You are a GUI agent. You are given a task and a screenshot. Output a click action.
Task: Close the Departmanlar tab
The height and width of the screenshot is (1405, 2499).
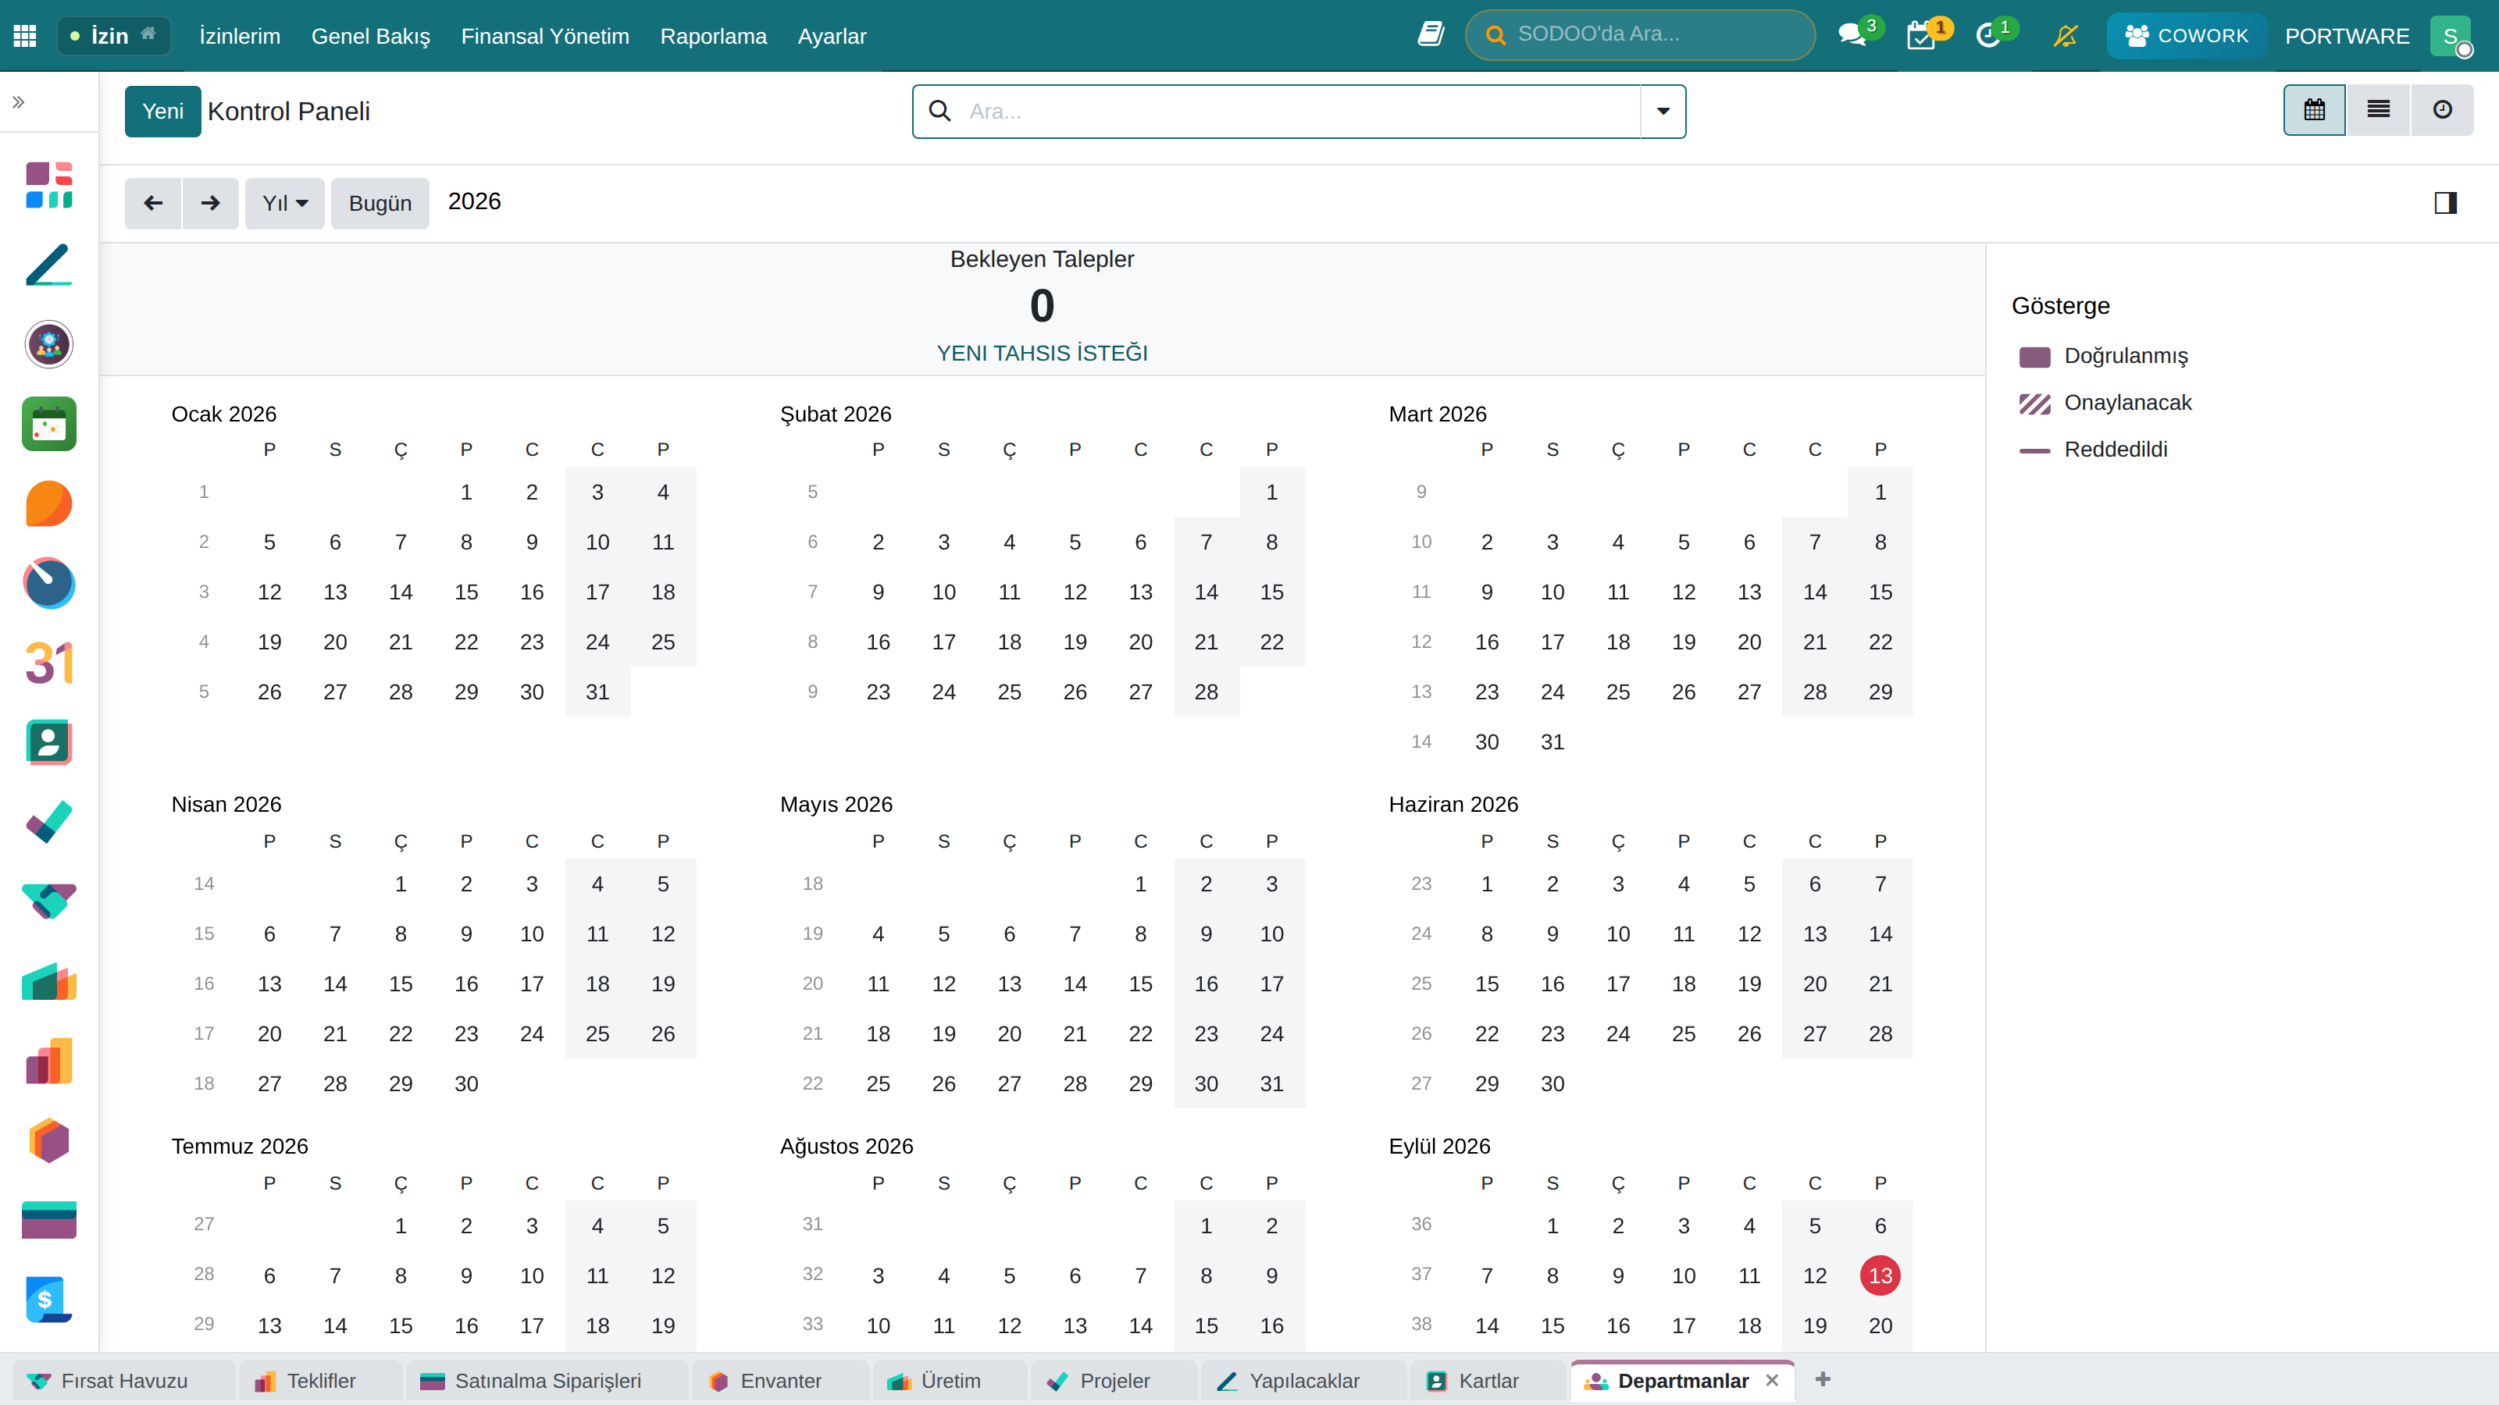tap(1773, 1380)
